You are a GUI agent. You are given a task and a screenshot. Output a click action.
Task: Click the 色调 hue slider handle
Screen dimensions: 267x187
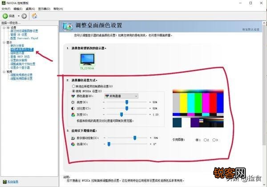tap(109, 144)
